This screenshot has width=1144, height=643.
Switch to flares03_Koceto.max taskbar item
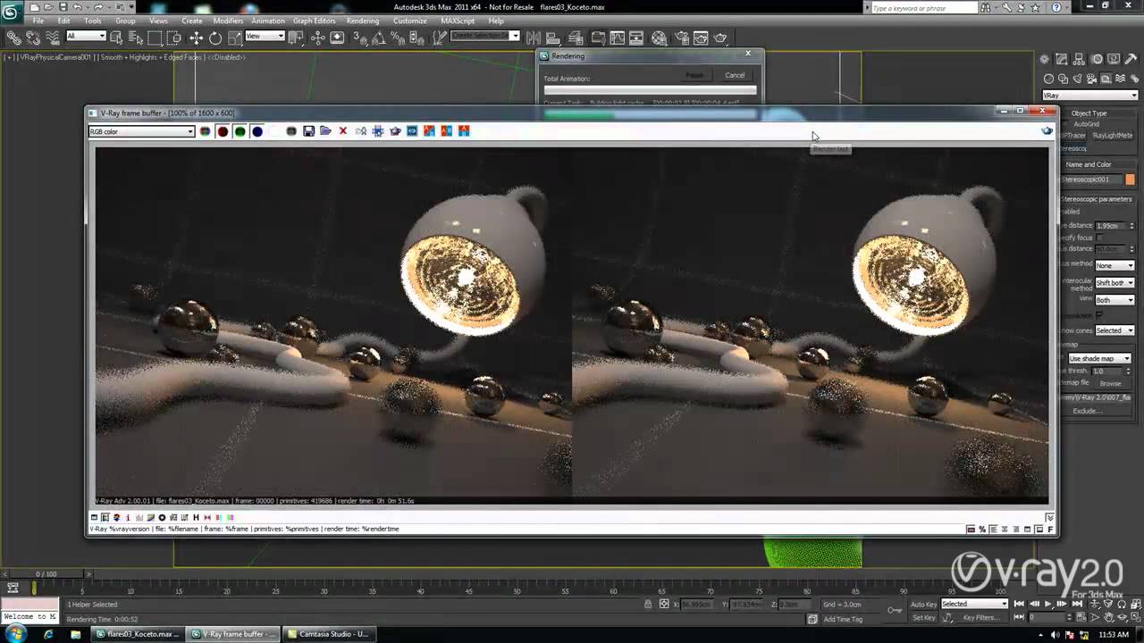(139, 634)
